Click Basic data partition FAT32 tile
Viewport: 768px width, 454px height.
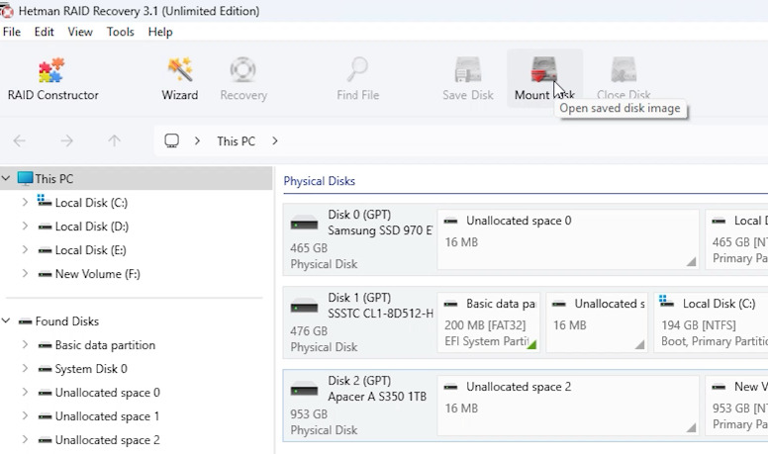click(x=488, y=322)
